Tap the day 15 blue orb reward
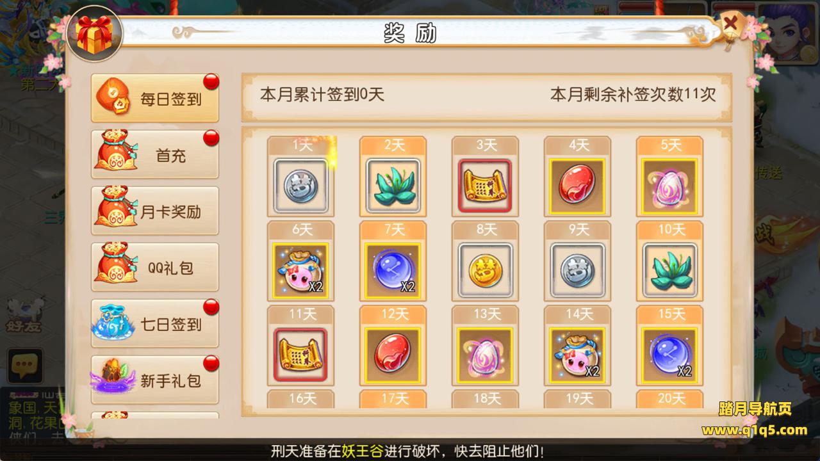The image size is (820, 461). point(669,355)
